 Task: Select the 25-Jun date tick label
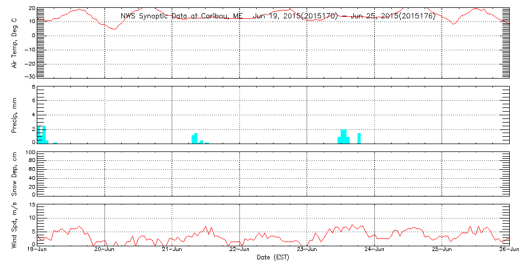[x=442, y=250]
